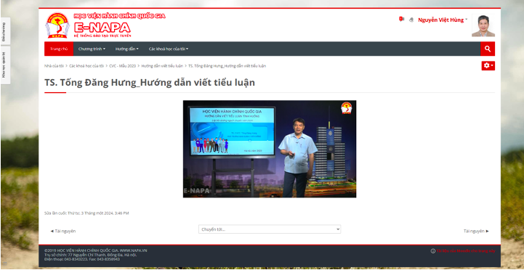Play the lecture video thumbnail
This screenshot has width=524, height=270.
click(x=270, y=149)
